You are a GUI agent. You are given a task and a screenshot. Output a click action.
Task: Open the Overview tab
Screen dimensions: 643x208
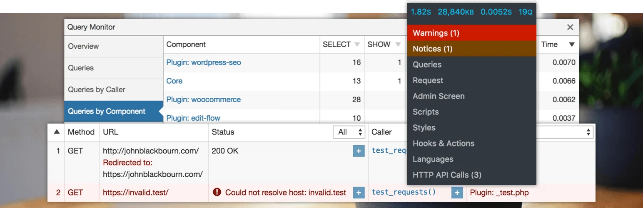(113, 46)
